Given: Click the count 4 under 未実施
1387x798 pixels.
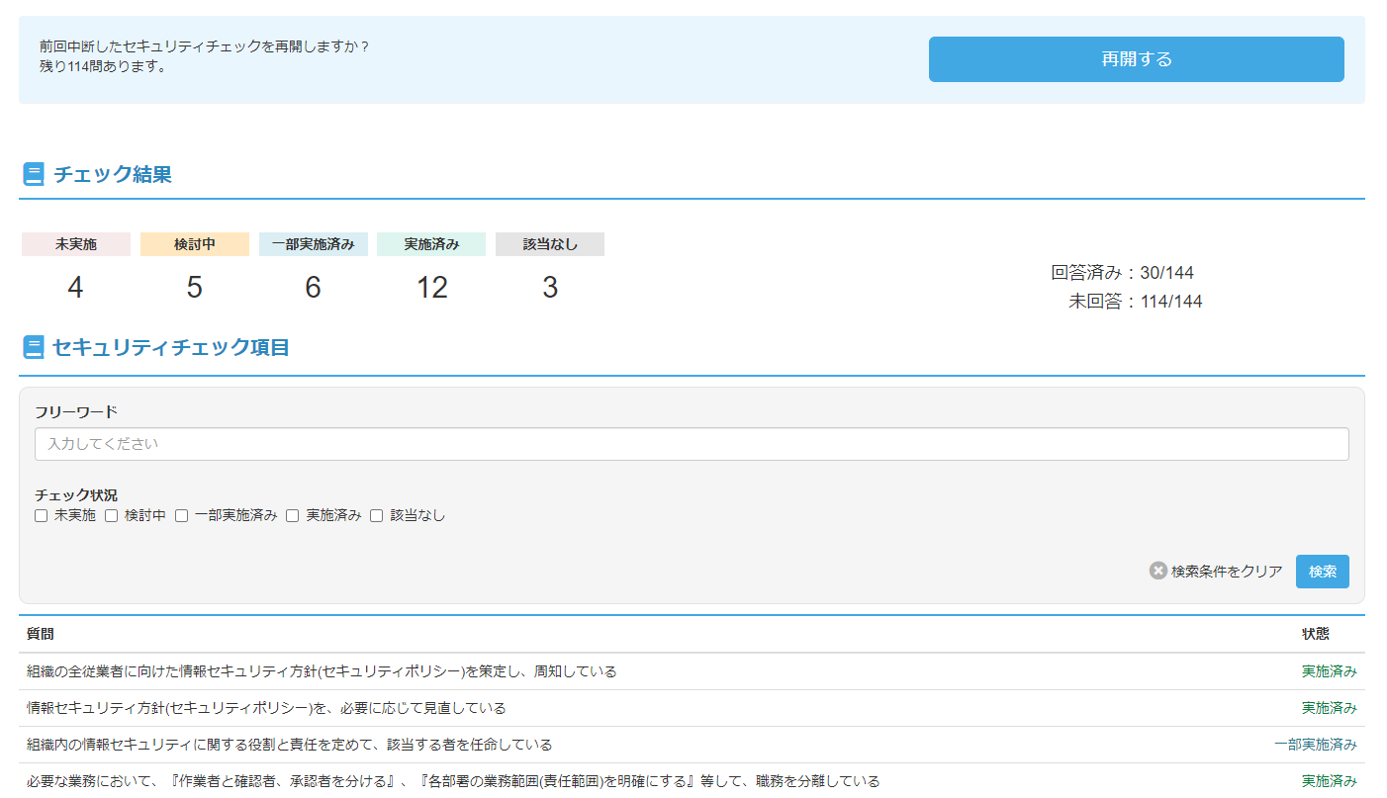Looking at the screenshot, I should tap(76, 288).
